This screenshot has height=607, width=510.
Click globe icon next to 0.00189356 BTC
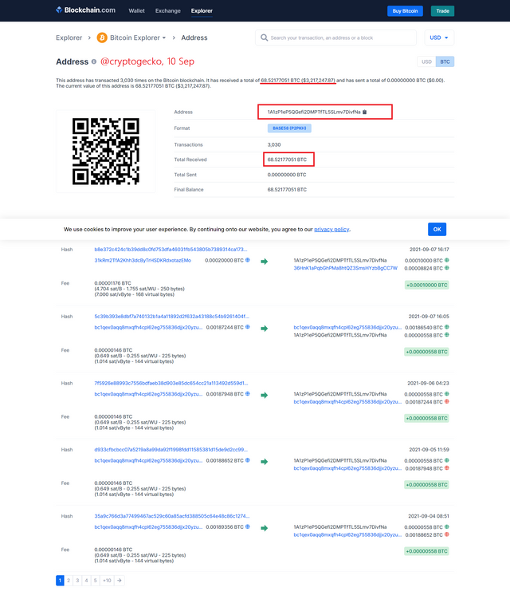248,526
